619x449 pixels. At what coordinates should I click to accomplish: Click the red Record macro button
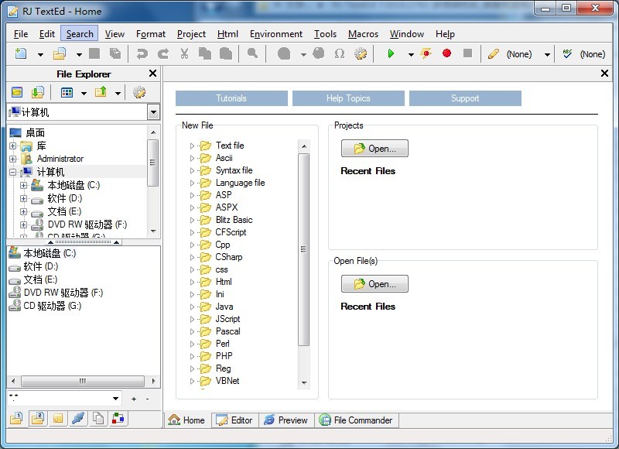(x=446, y=53)
